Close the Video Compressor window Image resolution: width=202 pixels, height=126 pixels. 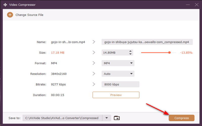196,5
